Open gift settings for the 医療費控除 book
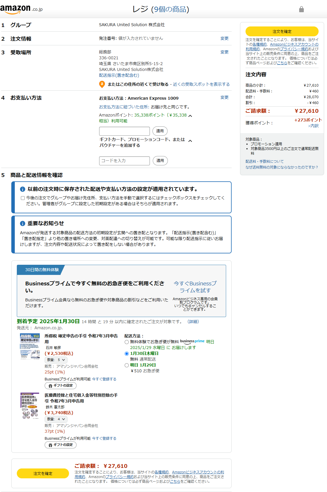The width and height of the screenshot is (327, 492). tap(61, 445)
